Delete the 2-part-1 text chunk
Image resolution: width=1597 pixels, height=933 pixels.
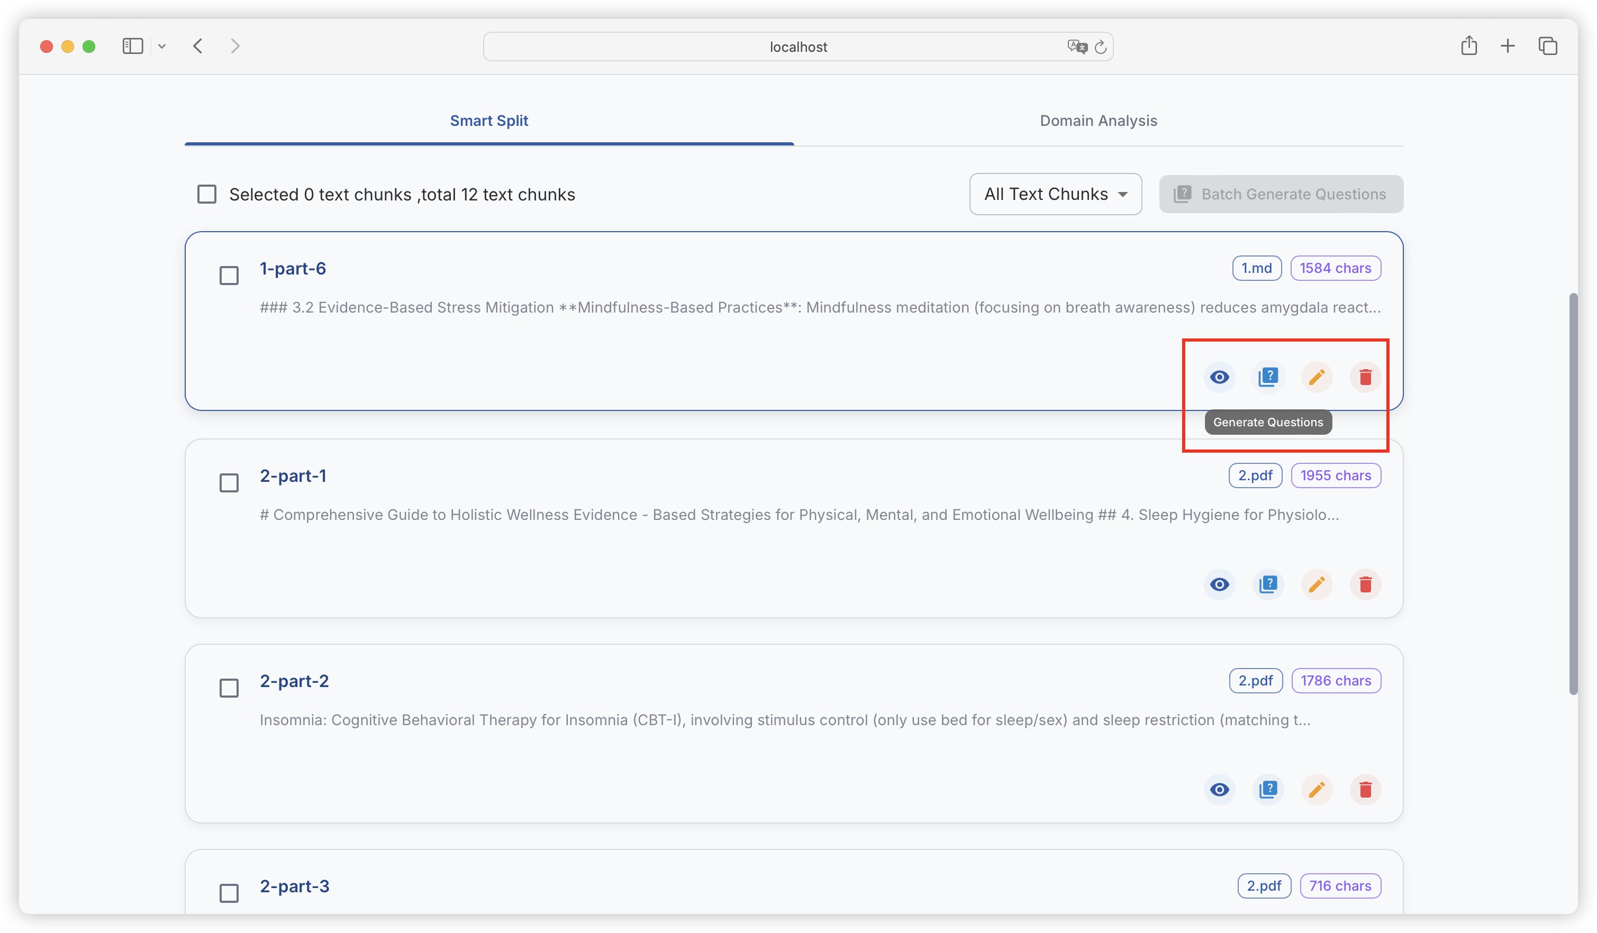(x=1365, y=584)
